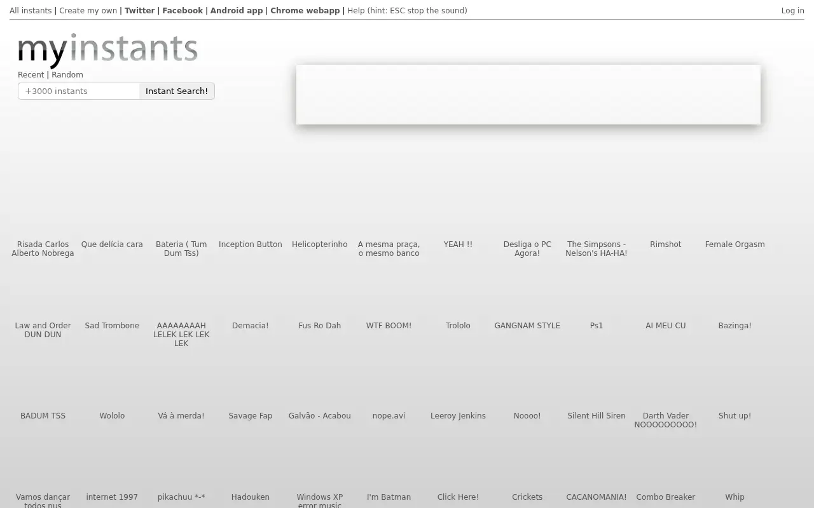This screenshot has height=508, width=814.
Task: Click the Rimshot label
Action: click(666, 244)
